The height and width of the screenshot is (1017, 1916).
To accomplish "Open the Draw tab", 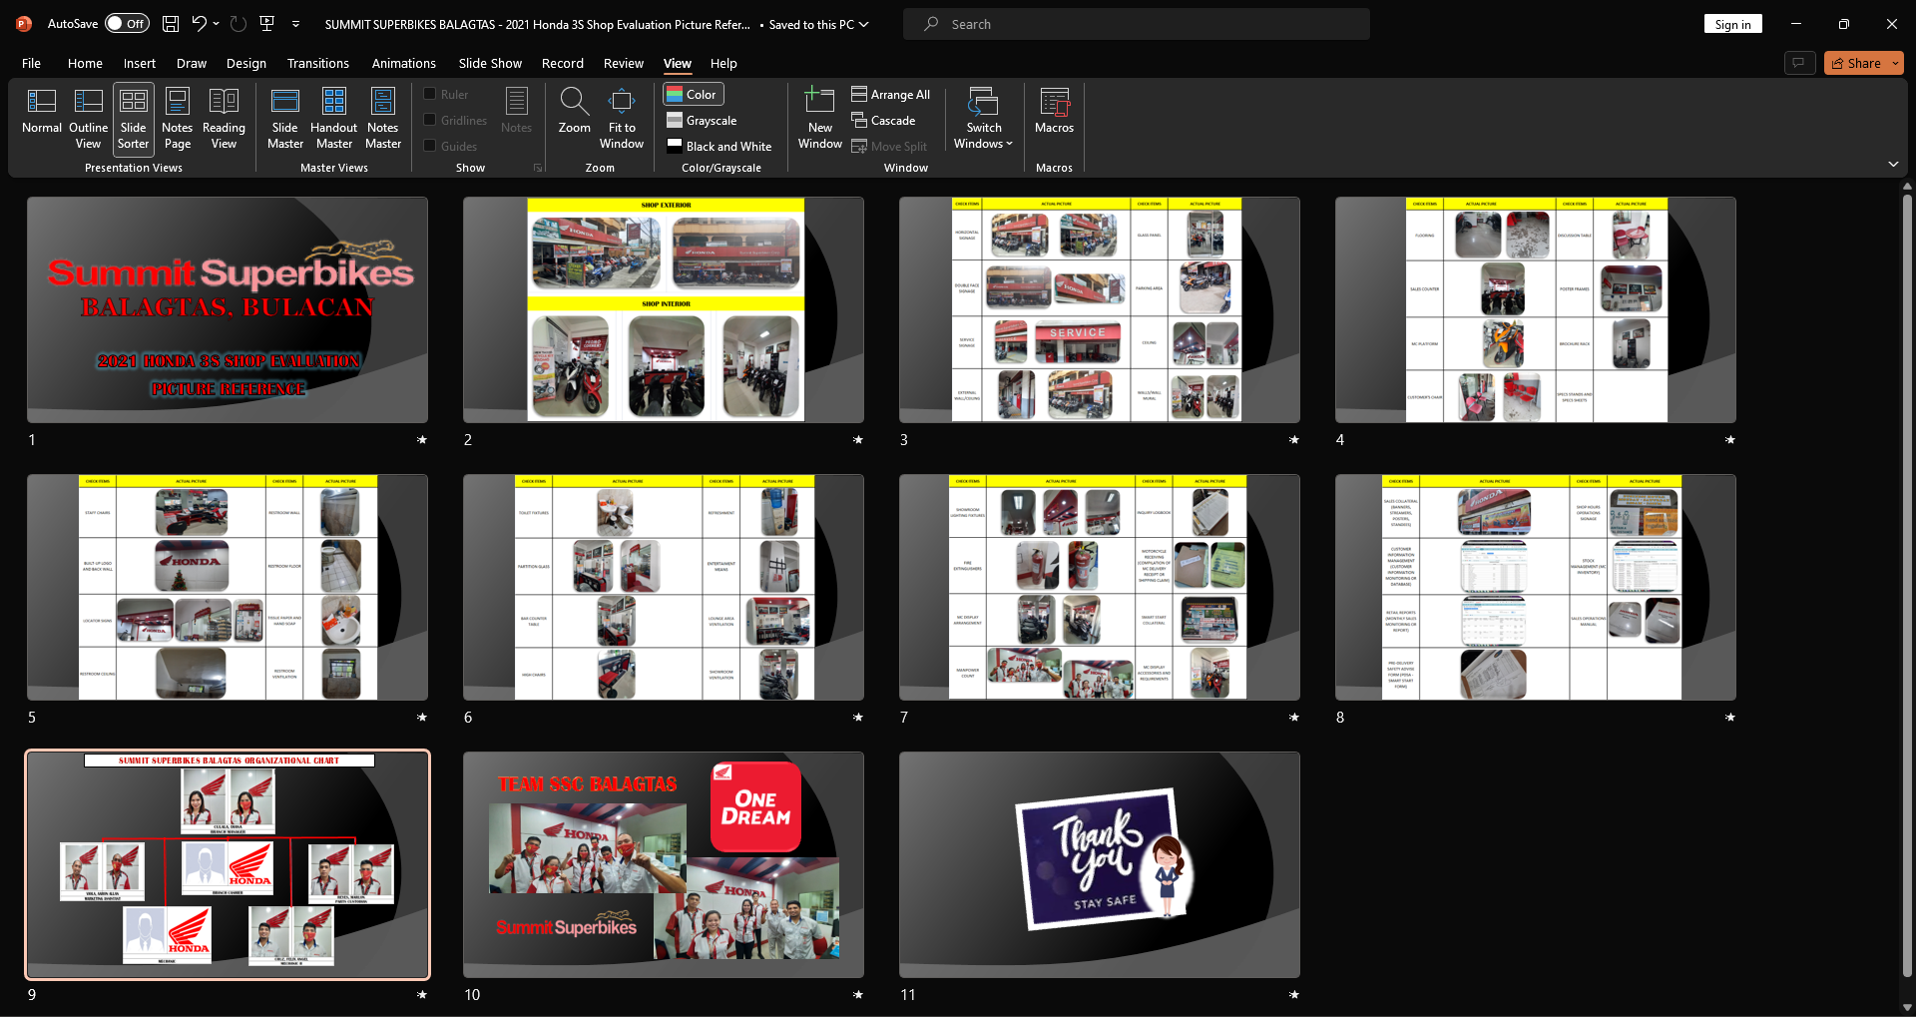I will pos(192,63).
